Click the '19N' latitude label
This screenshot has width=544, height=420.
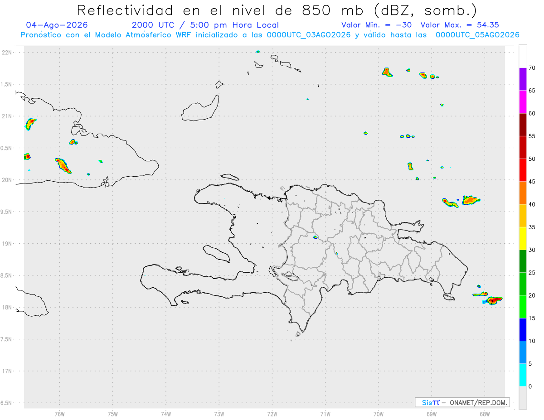[7, 244]
